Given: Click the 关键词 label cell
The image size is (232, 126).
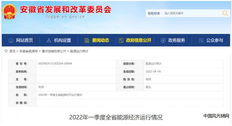Looking at the screenshot, I should (22, 103).
